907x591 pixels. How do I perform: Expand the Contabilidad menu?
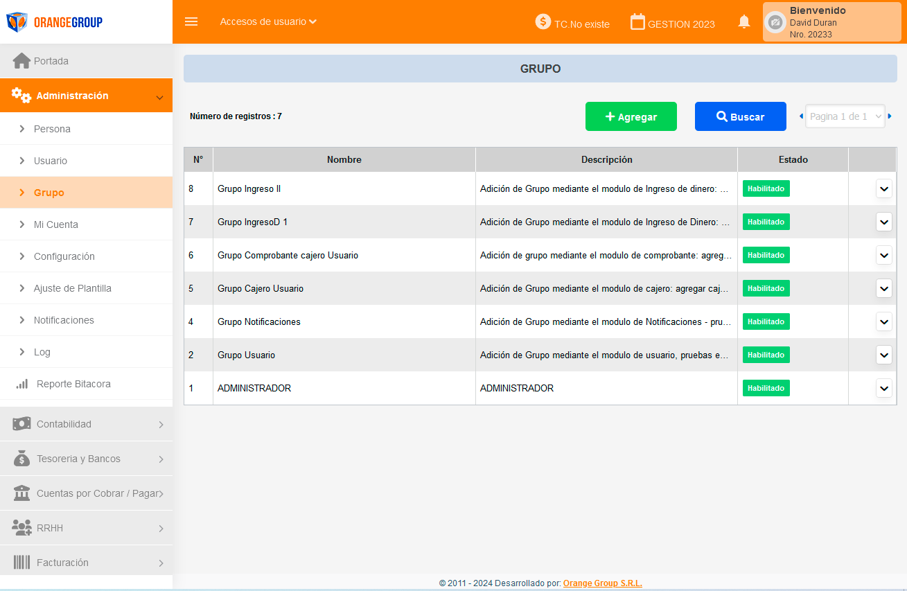[x=86, y=424]
